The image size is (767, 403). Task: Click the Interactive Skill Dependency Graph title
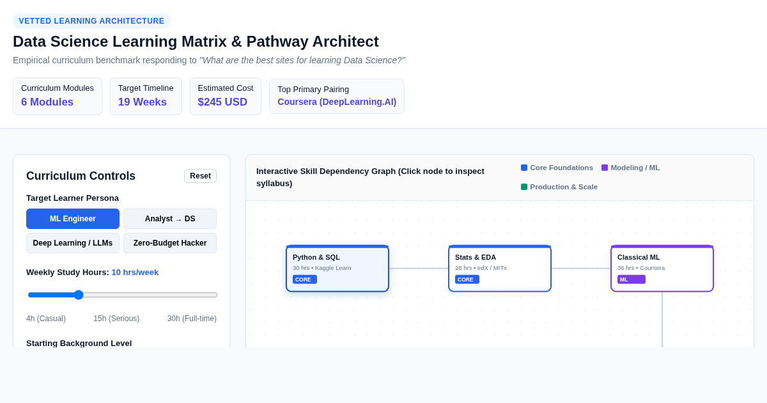(370, 177)
